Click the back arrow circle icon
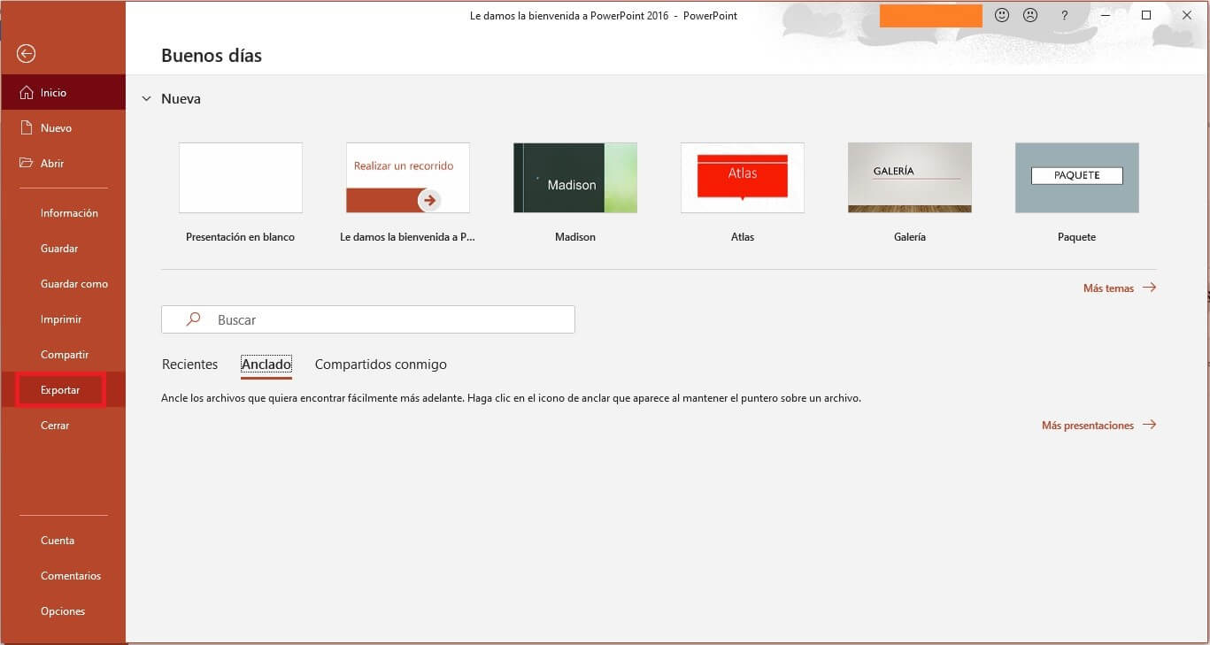 [27, 54]
